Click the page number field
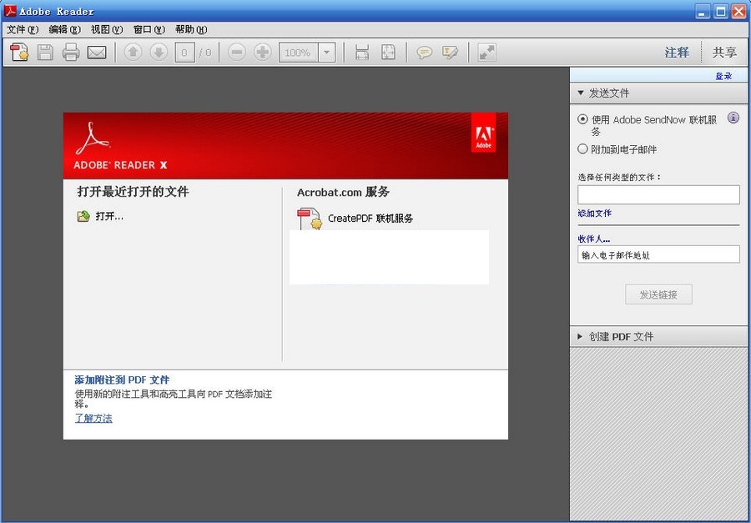 (x=184, y=53)
